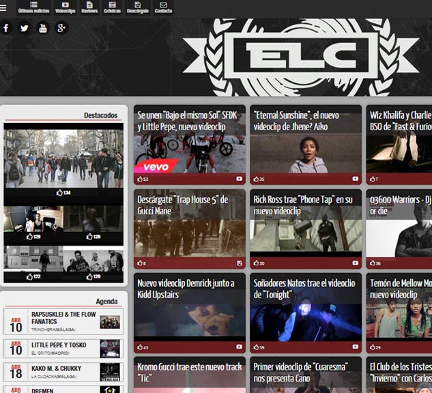Open Kromo Gucci 'Tic' track article
The image size is (432, 393).
190,373
